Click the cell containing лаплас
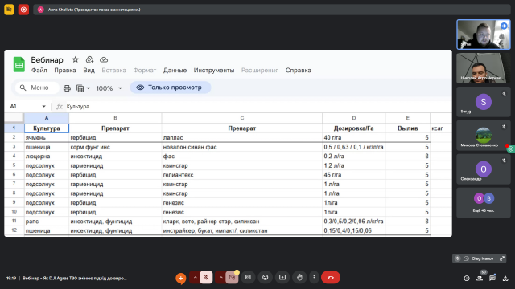Image resolution: width=515 pixels, height=289 pixels. (x=241, y=137)
